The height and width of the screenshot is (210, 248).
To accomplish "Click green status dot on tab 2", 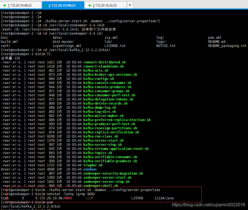I will click(46, 5).
